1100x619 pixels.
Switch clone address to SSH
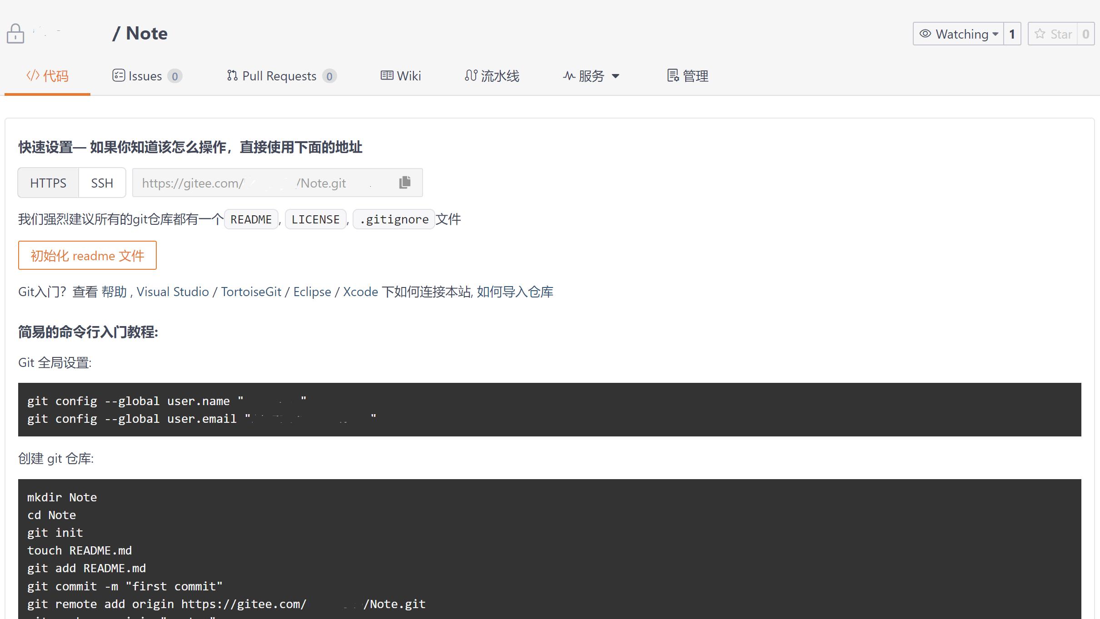pos(102,183)
